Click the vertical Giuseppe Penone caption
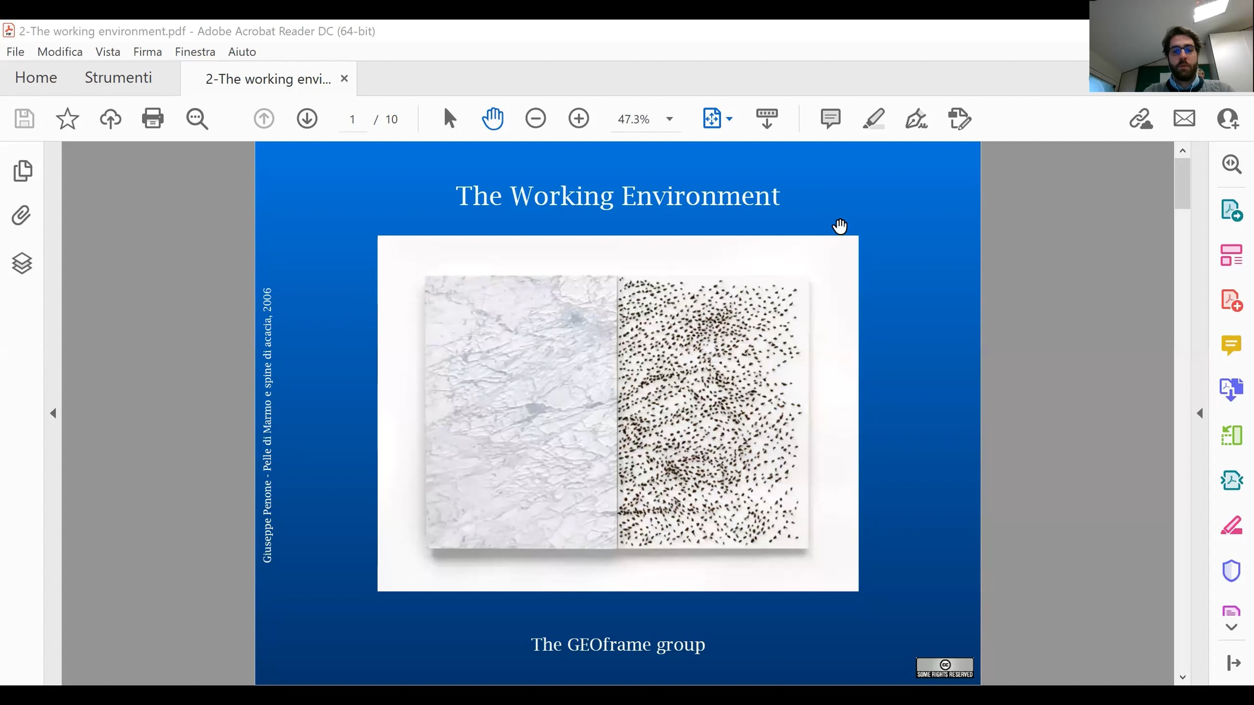 (267, 425)
